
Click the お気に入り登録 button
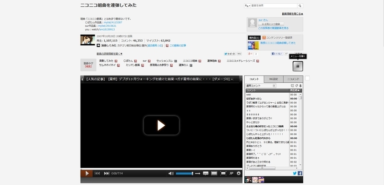(271, 24)
